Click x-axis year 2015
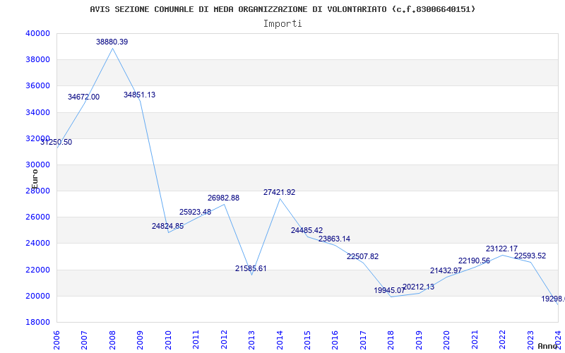 (307, 340)
